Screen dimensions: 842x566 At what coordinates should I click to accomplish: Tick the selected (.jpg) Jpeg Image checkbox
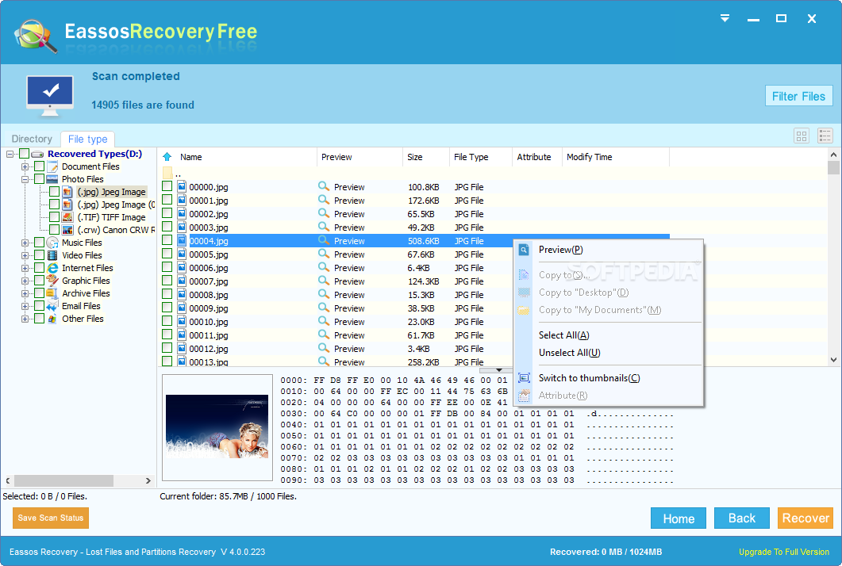(54, 192)
